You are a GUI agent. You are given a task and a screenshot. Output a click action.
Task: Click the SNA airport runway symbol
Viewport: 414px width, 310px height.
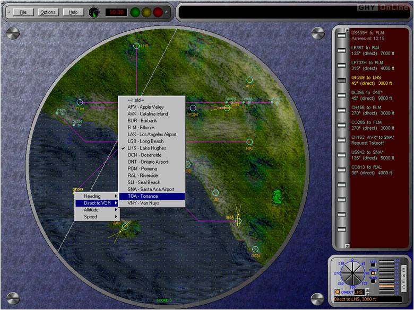click(238, 221)
